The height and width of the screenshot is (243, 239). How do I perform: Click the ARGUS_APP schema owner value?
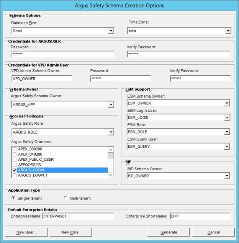tap(24, 104)
